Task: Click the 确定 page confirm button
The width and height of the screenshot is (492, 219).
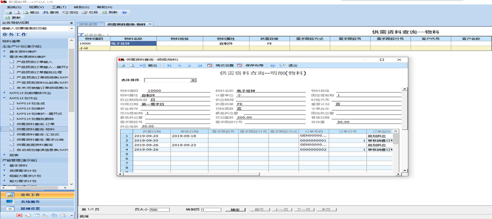Action: 235,210
